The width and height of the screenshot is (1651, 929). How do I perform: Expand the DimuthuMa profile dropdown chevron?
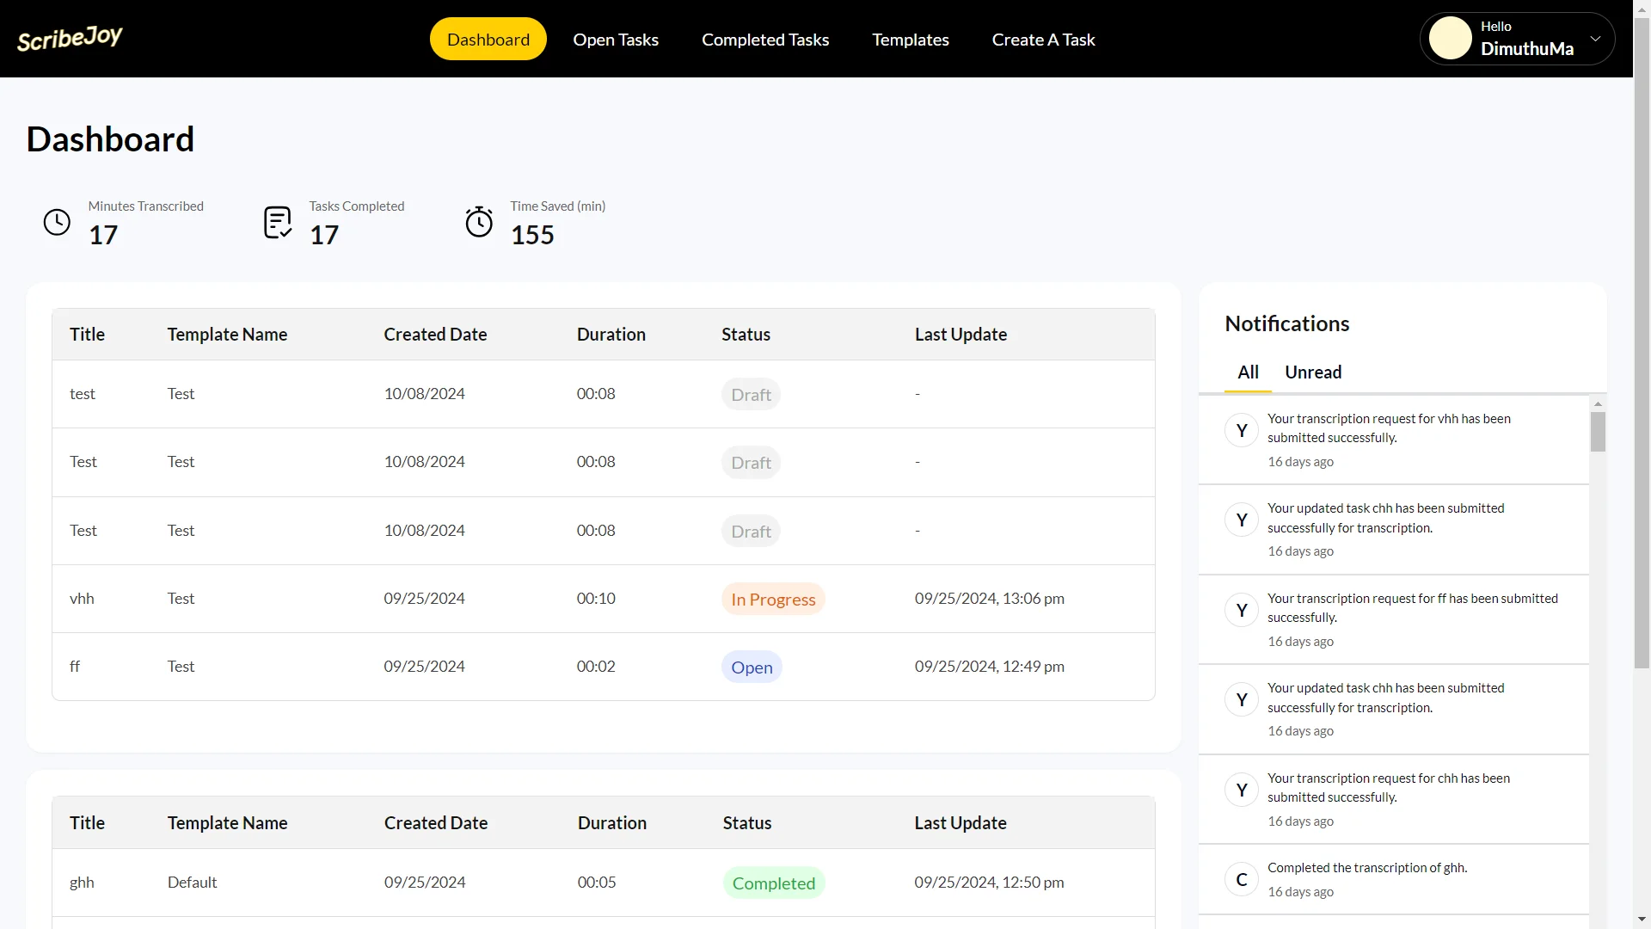pos(1595,39)
